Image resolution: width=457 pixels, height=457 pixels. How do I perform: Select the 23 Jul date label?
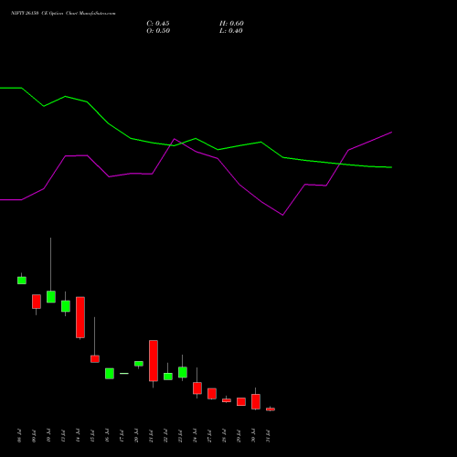click(x=181, y=436)
